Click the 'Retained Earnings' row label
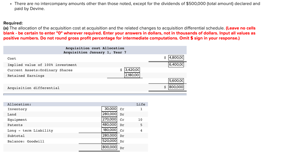This screenshot has width=284, height=153. 26,76
